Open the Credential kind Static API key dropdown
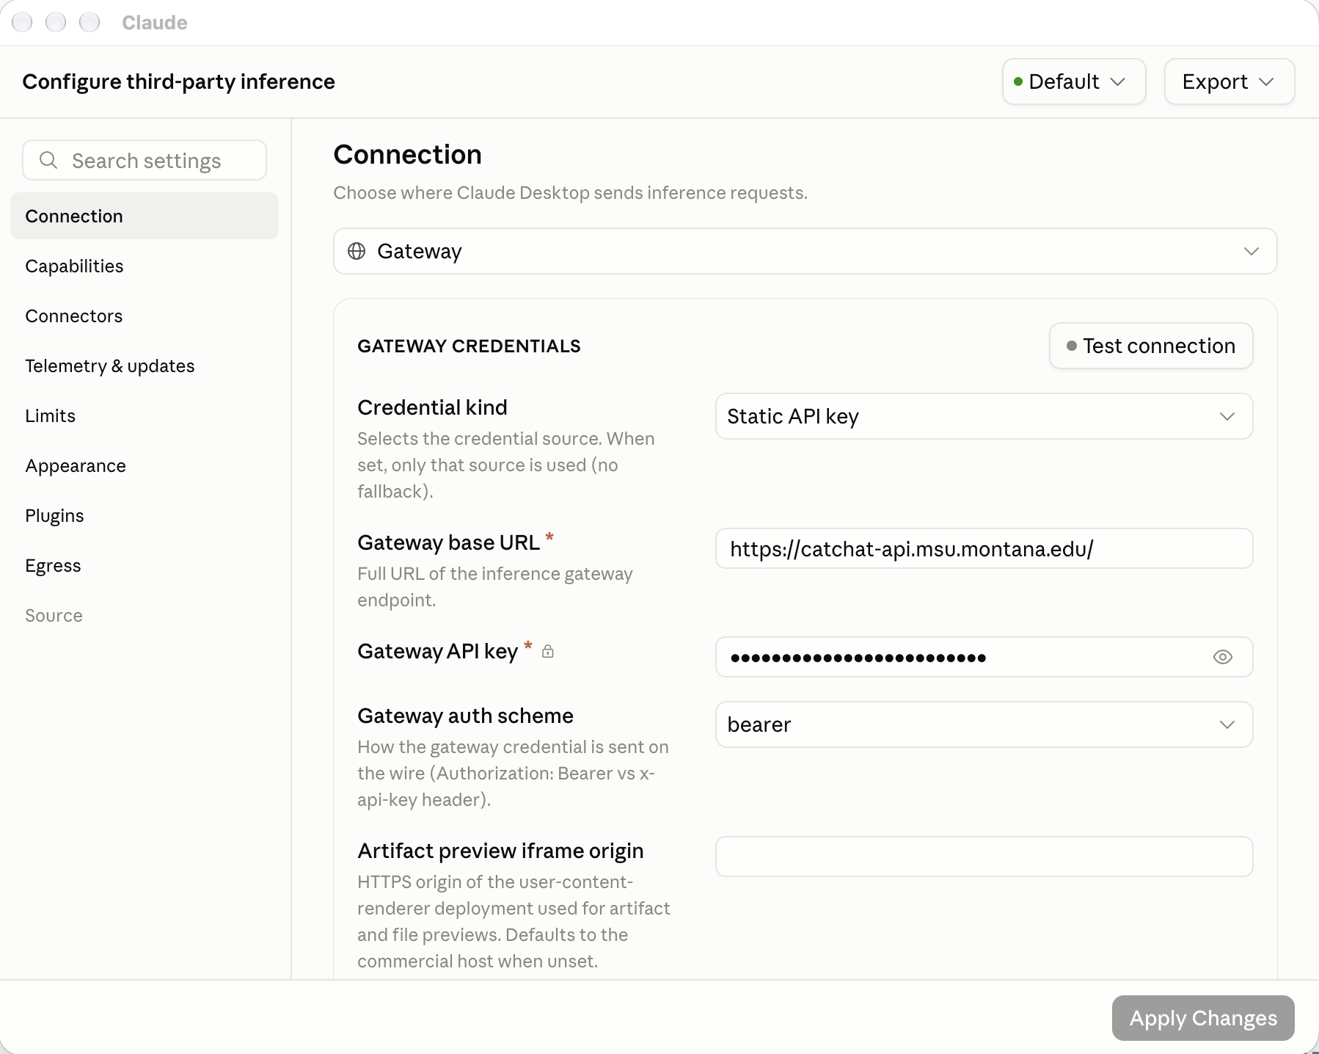Viewport: 1319px width, 1054px height. [x=984, y=416]
